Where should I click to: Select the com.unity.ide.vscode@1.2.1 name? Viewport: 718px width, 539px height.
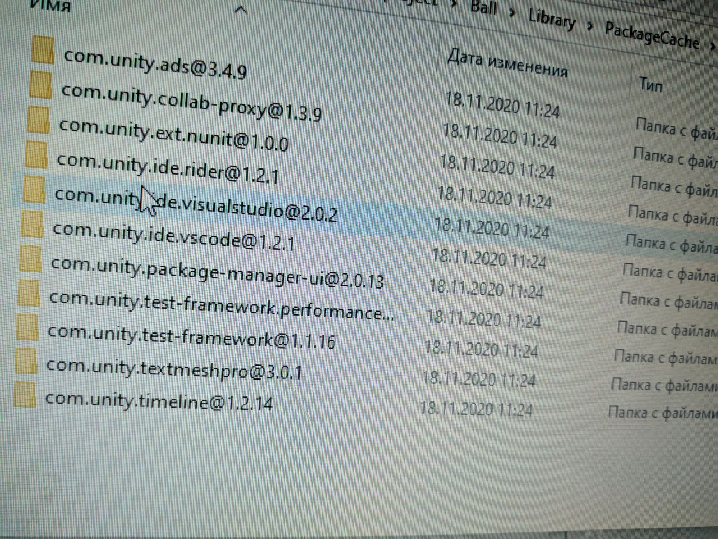point(173,236)
